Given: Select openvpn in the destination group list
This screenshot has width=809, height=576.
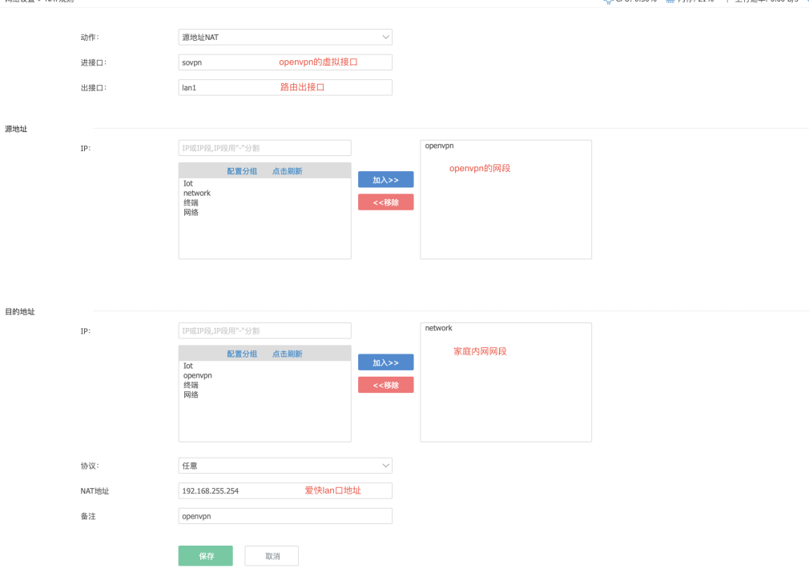Looking at the screenshot, I should tap(197, 375).
